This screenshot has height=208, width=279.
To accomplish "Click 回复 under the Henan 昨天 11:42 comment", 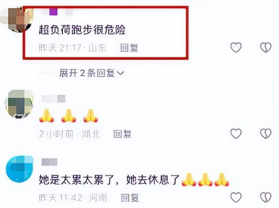I will [130, 198].
